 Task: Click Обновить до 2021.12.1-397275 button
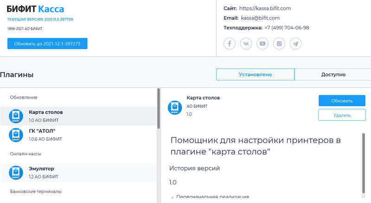(x=47, y=43)
